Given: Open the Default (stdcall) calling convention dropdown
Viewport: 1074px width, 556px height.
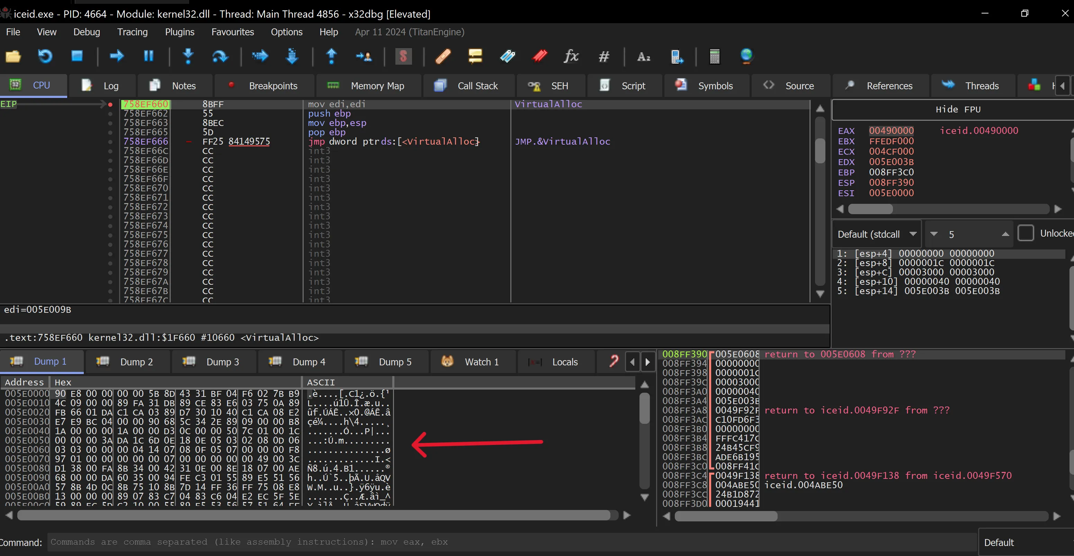Looking at the screenshot, I should click(x=877, y=234).
